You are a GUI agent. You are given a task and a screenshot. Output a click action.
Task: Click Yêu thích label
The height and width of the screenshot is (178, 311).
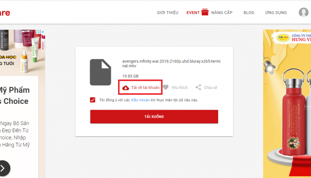[180, 87]
